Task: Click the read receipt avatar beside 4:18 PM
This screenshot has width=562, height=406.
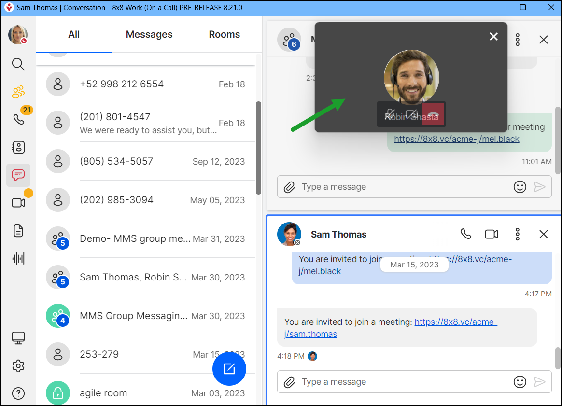Action: (x=312, y=356)
